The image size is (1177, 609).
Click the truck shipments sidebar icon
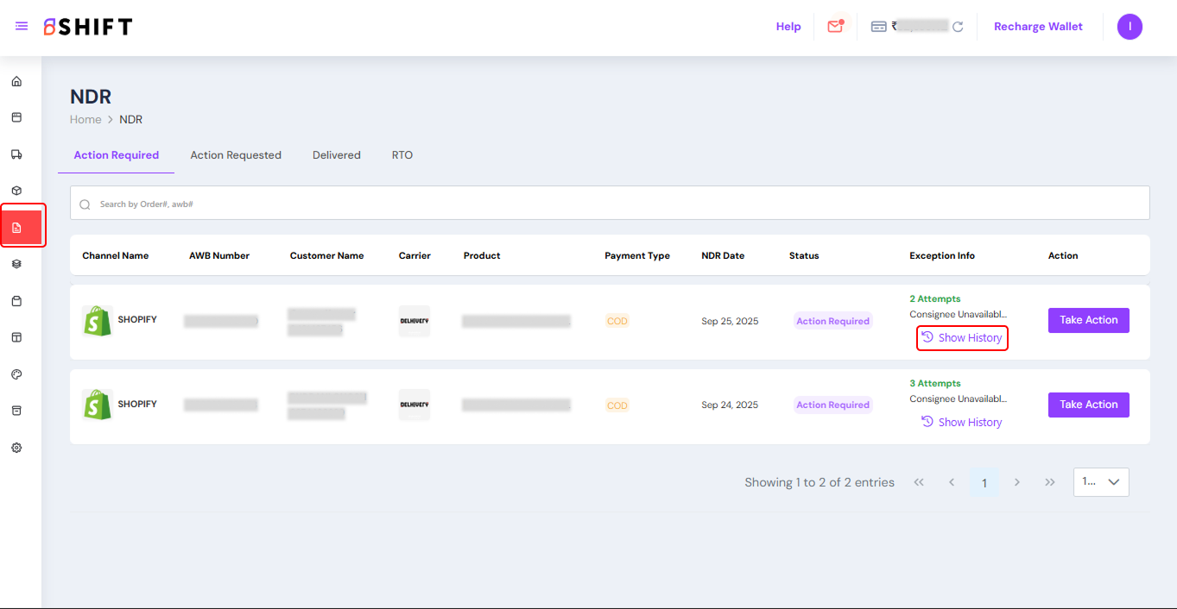16,154
